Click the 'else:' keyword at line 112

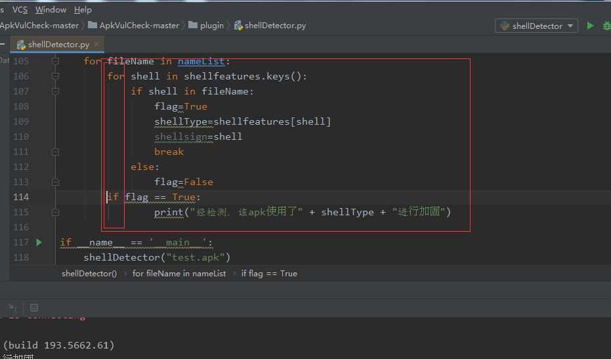click(x=145, y=167)
